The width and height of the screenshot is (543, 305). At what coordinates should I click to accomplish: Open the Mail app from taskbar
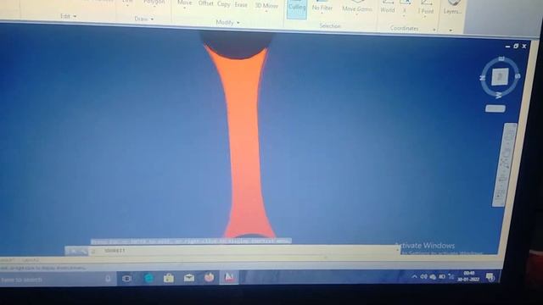(x=188, y=278)
